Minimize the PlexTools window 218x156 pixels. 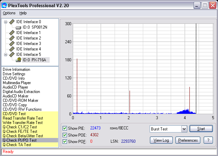tap(197, 5)
